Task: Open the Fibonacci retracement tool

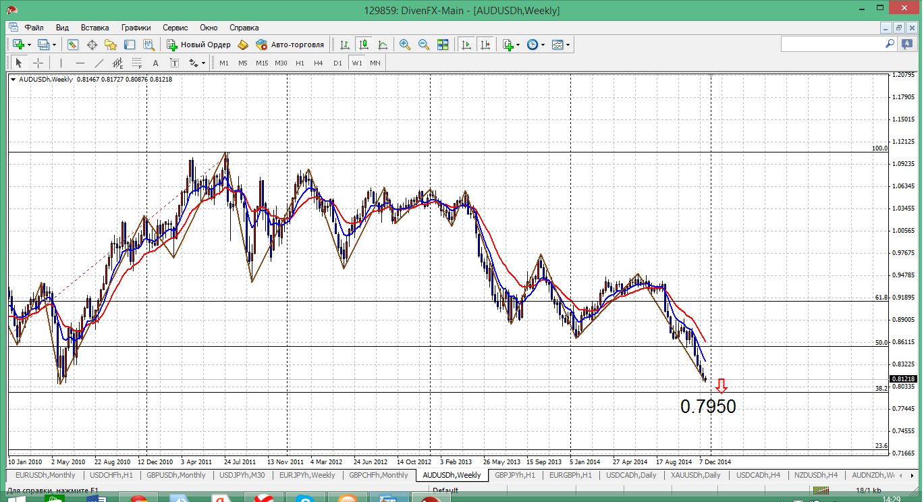Action: point(137,63)
